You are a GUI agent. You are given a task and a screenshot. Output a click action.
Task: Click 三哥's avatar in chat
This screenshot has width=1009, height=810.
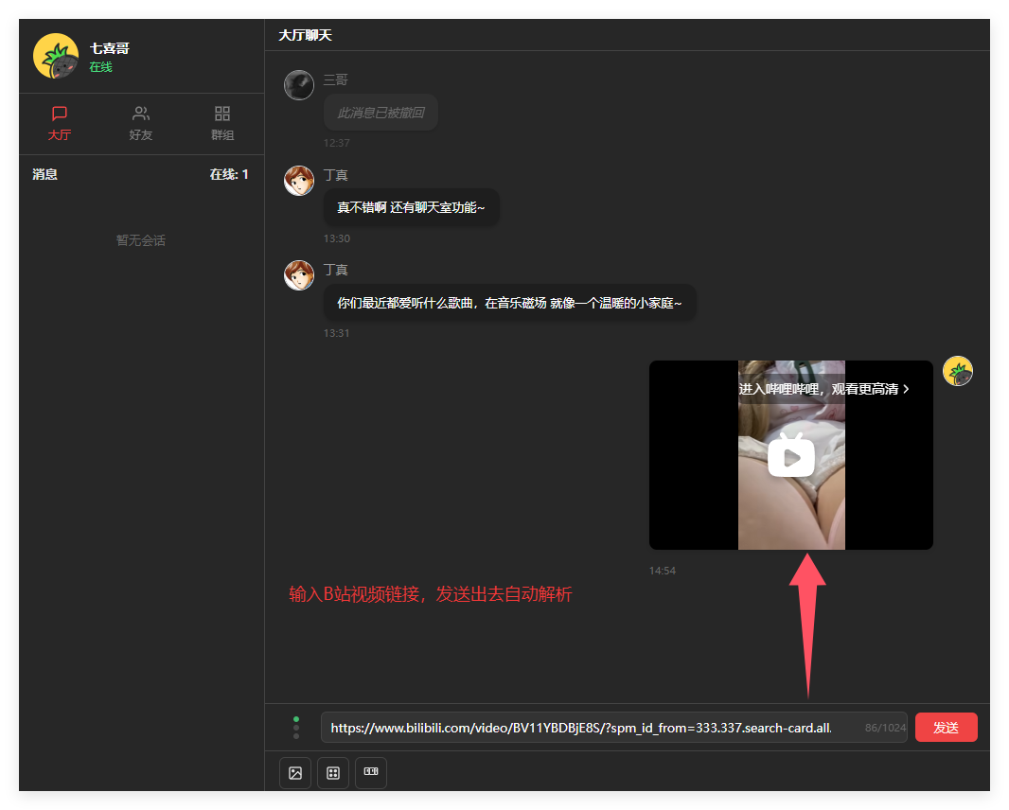click(299, 85)
